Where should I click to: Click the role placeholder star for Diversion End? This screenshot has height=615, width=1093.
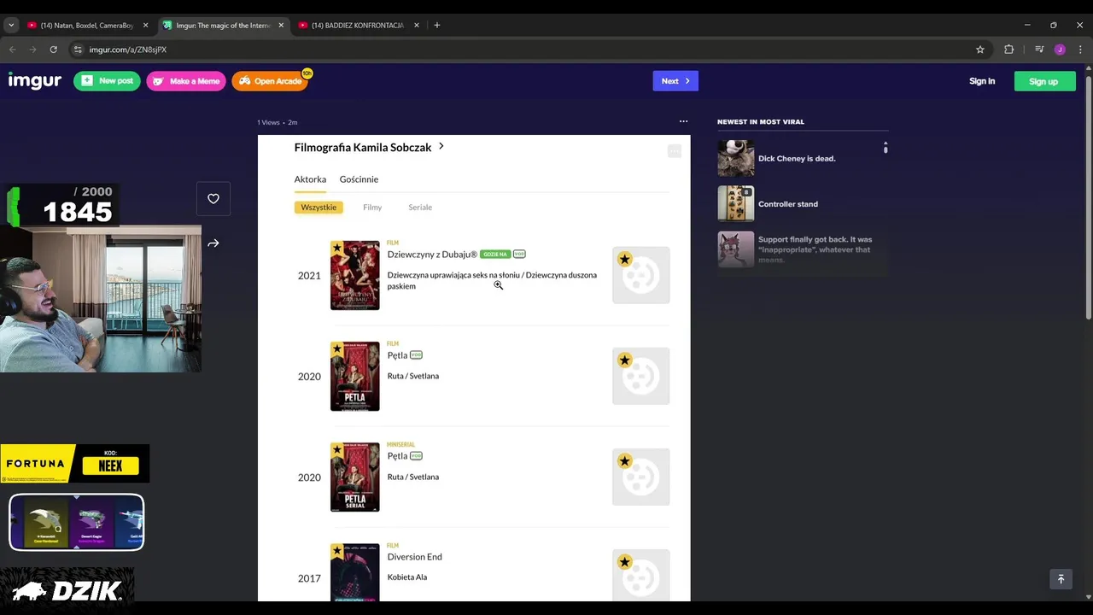click(625, 562)
